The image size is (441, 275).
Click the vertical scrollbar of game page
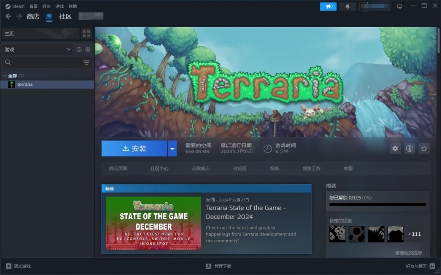pos(438,41)
